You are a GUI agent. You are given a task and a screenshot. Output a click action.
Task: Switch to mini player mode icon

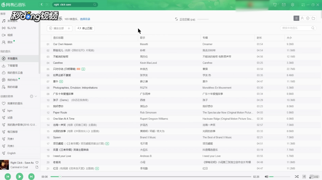coord(303,5)
